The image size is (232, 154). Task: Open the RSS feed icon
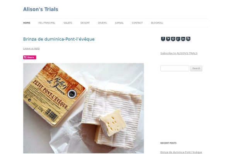point(188,39)
